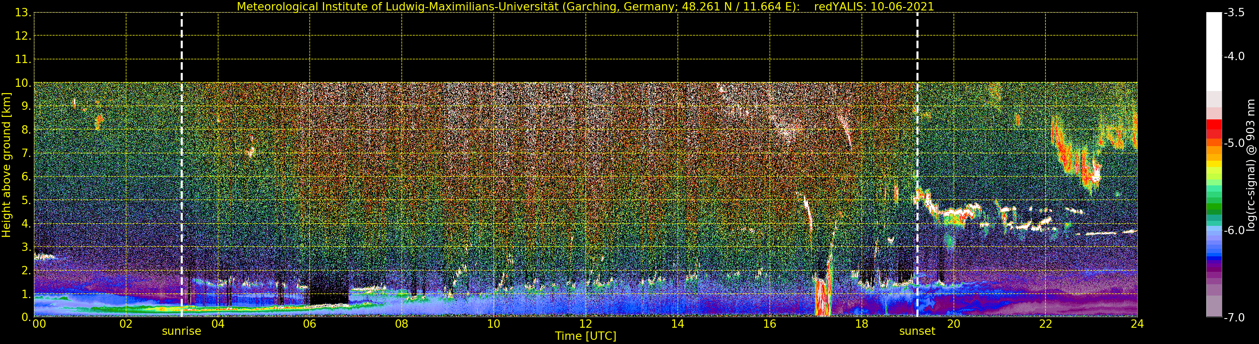Image resolution: width=1259 pixels, height=344 pixels.
Task: Click the "4." km tick on the height axis
Action: (26, 224)
